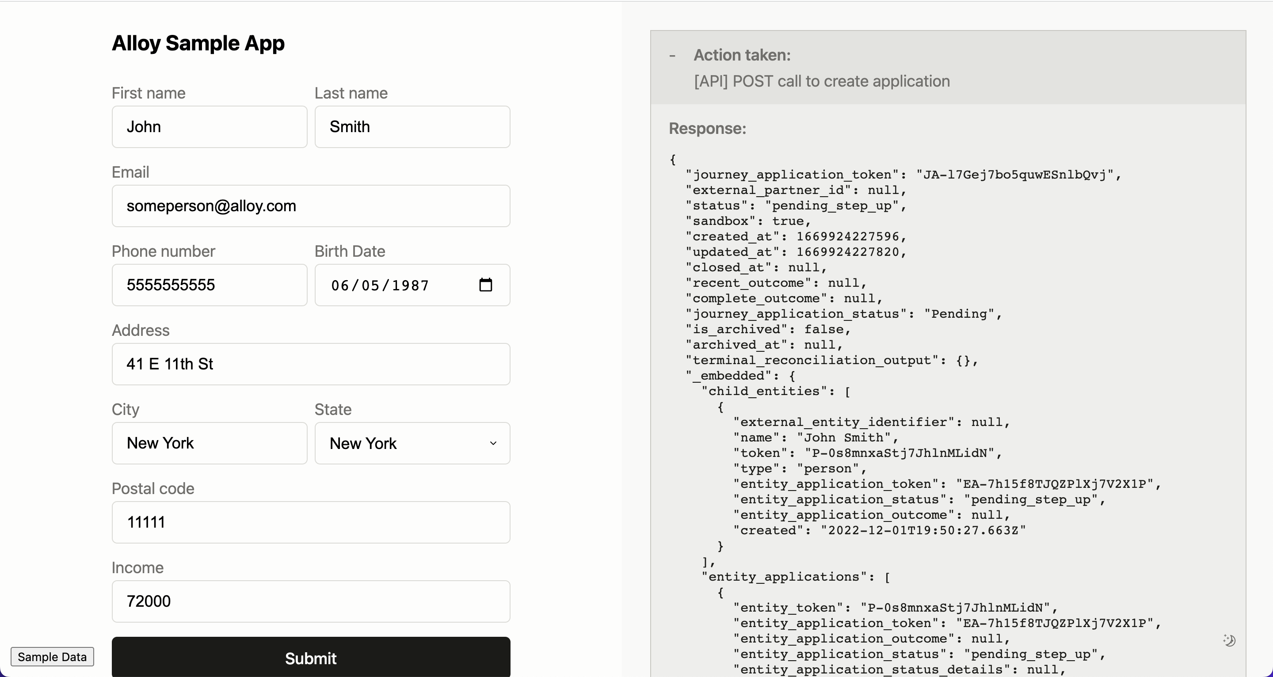Click the Address field with 41 E 11th St
The image size is (1273, 677).
(311, 364)
